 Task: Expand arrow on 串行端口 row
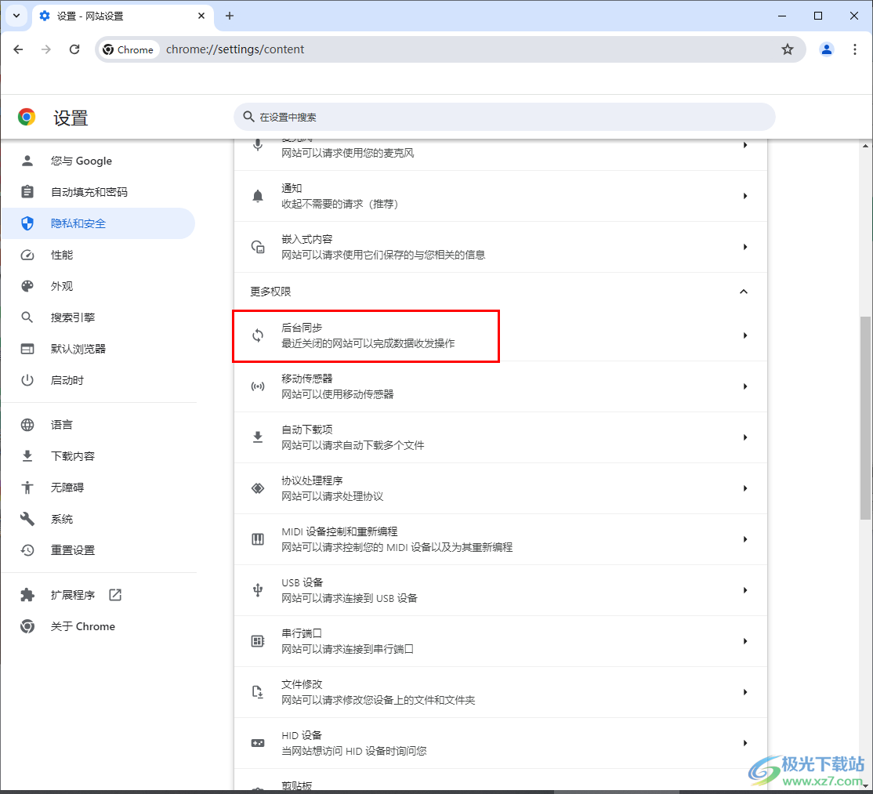[x=745, y=641]
